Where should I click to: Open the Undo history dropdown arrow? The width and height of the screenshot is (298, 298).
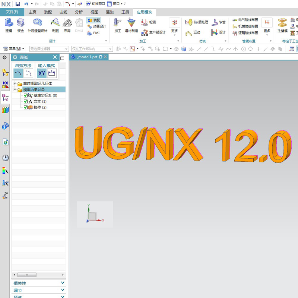click(32, 4)
